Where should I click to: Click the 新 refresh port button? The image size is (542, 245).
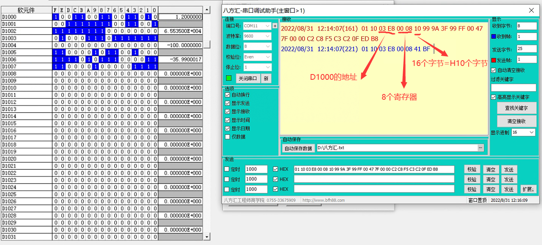coord(266,79)
